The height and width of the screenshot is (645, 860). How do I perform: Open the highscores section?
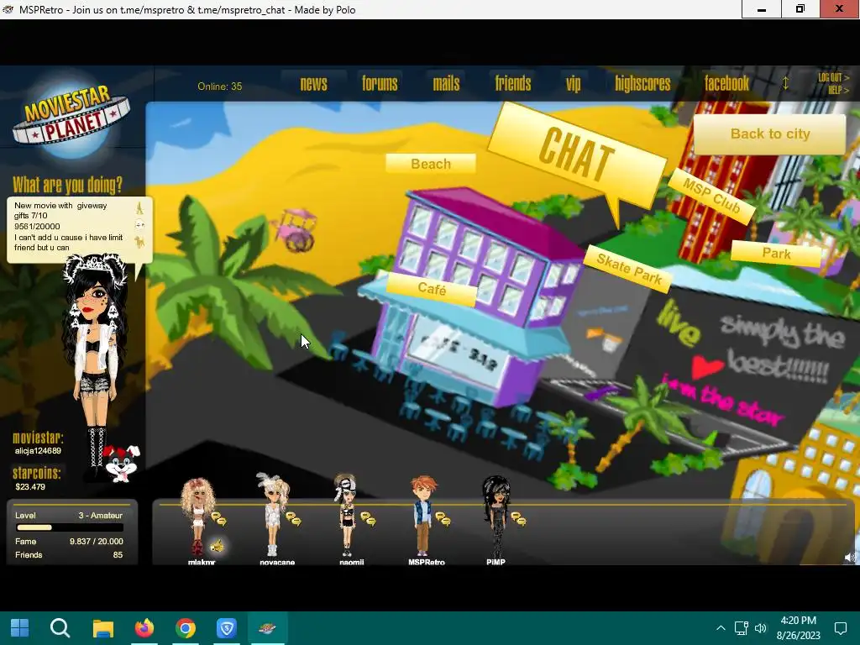[642, 83]
